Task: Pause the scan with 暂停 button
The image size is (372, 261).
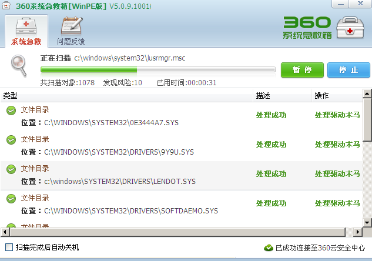Action: [302, 70]
